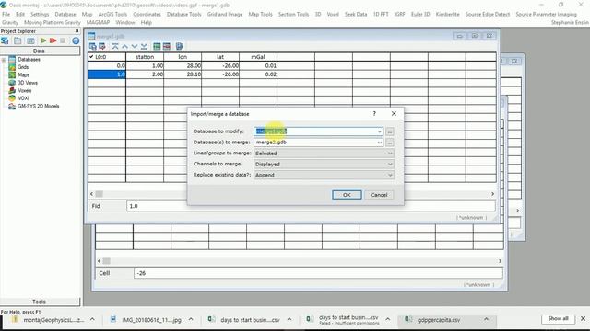
Task: Click rear database window horizontal scrollbar thumb
Action: coord(107,261)
